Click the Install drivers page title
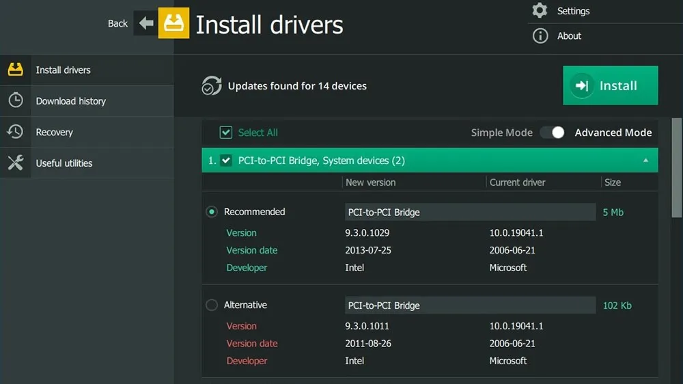This screenshot has width=683, height=384. 269,25
